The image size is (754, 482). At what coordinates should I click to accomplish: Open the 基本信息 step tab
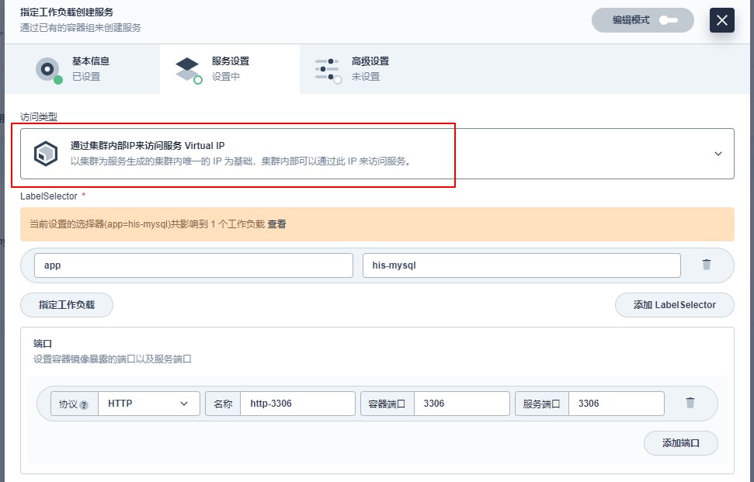82,69
